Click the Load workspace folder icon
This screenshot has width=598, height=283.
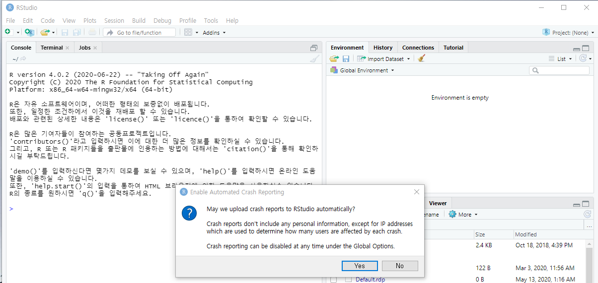click(334, 58)
